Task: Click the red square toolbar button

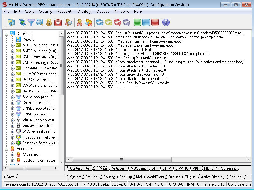Action: click(x=155, y=22)
